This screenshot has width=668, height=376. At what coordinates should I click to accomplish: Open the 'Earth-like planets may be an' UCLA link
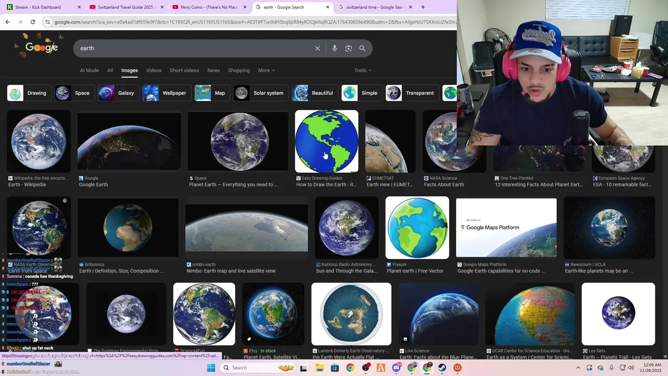[599, 271]
